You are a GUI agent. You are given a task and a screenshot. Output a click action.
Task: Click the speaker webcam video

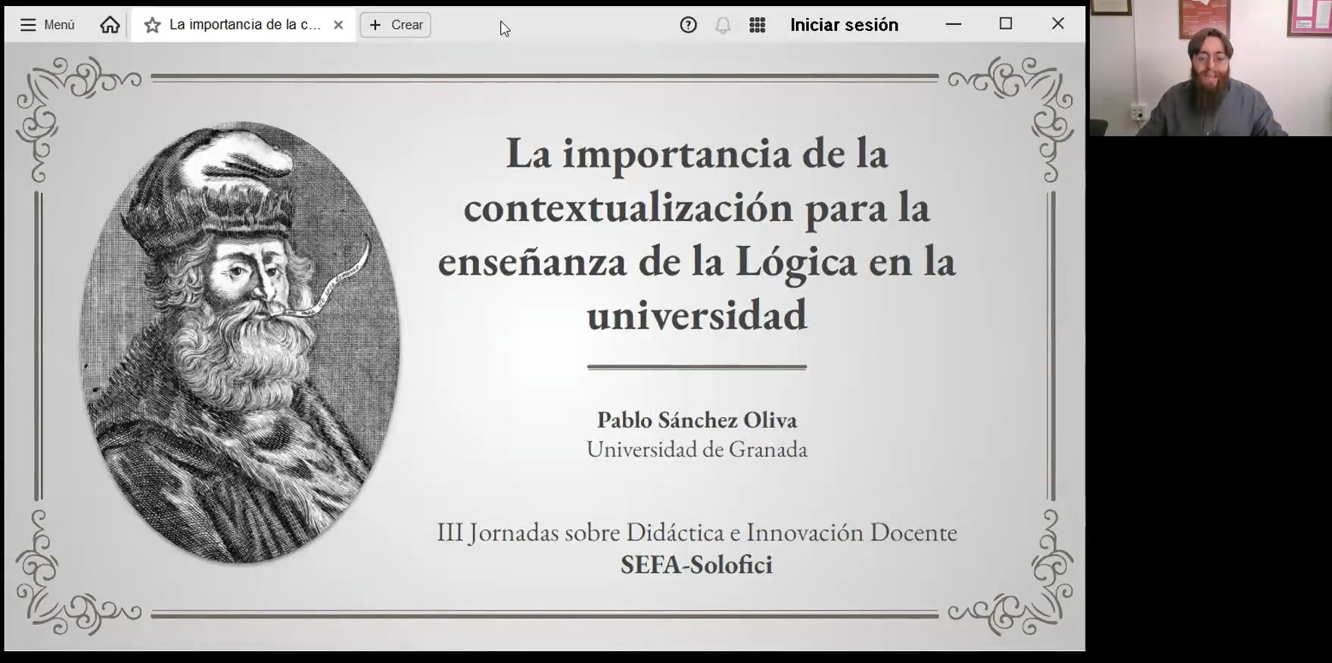coord(1211,68)
